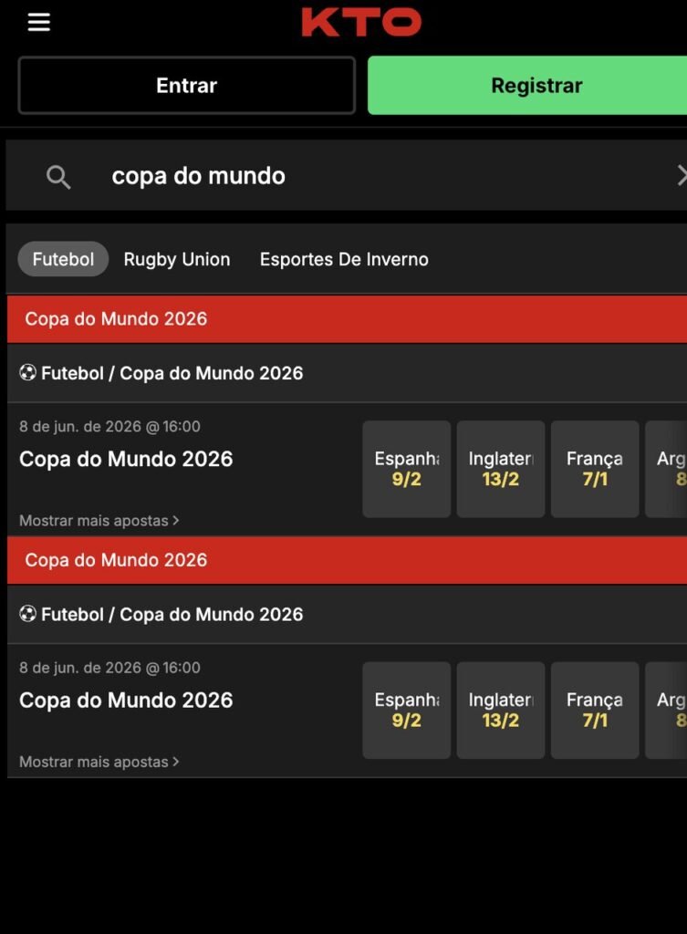Toggle the Futebol sport filter
The height and width of the screenshot is (934, 687).
63,259
